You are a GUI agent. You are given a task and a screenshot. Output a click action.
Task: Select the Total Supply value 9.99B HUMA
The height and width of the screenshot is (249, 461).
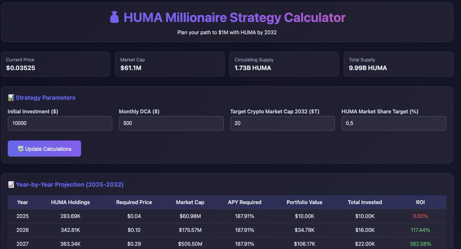pyautogui.click(x=368, y=68)
